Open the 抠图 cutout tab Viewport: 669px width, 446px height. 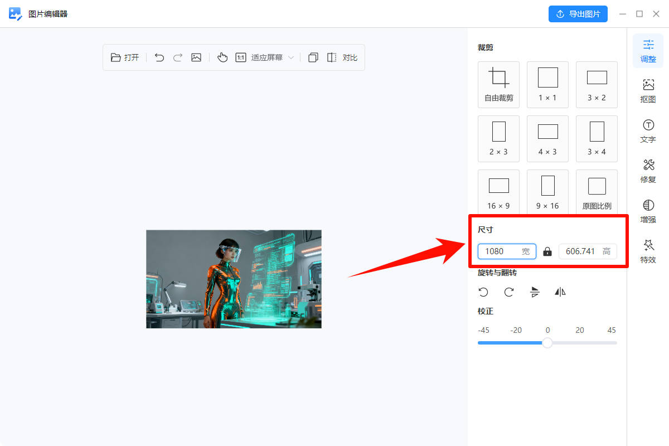click(x=648, y=91)
